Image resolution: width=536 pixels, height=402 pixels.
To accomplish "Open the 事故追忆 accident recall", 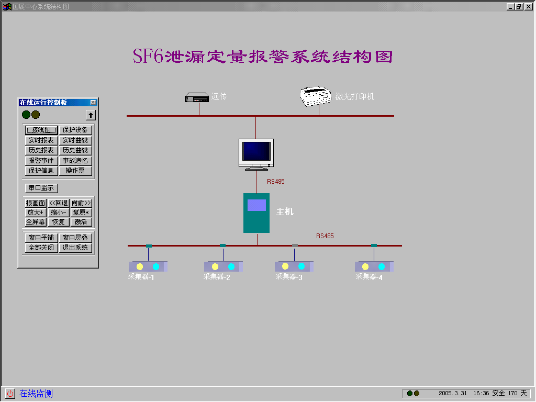I will (x=75, y=161).
